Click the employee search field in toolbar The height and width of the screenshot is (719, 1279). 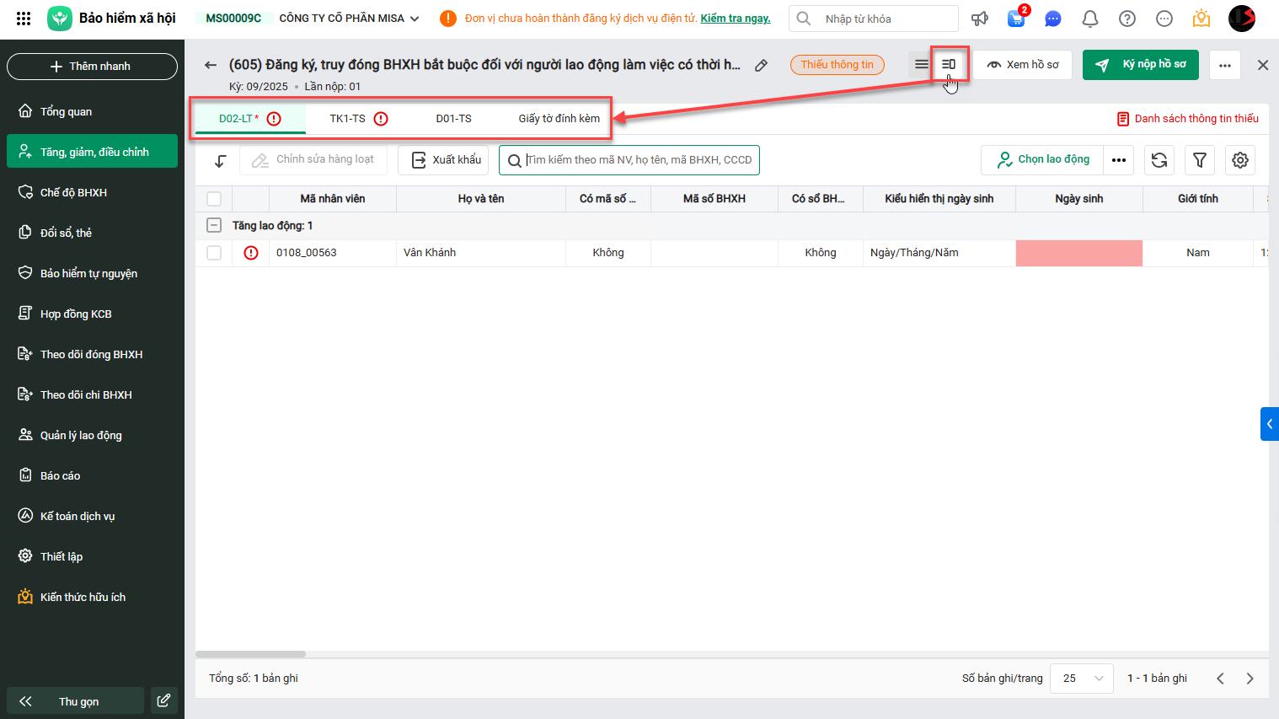click(x=629, y=160)
